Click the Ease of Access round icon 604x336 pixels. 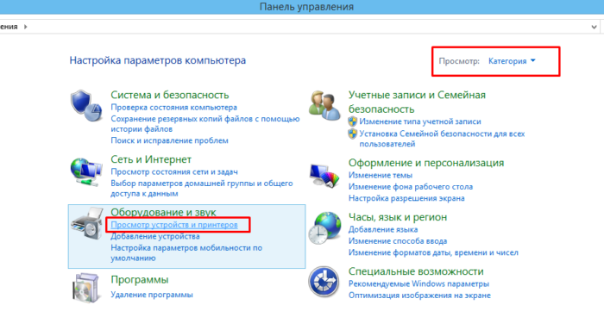[x=324, y=282]
